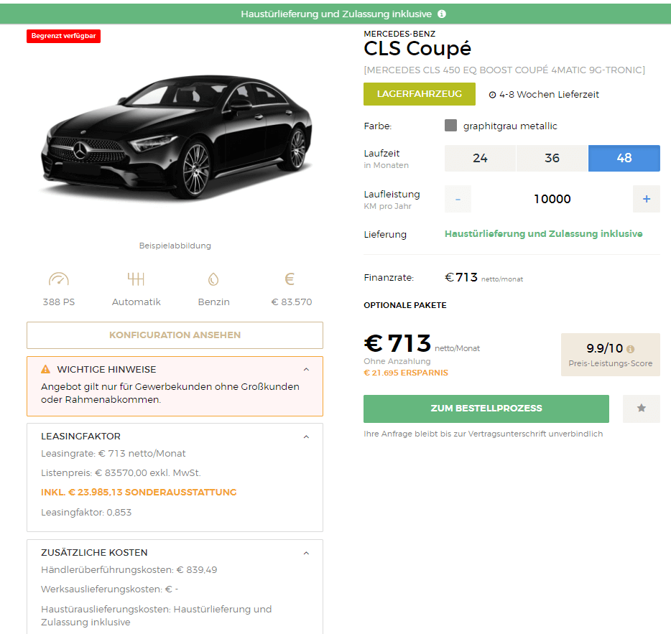The height and width of the screenshot is (634, 671).
Task: Select 24 months Laufzeit
Action: [x=480, y=158]
